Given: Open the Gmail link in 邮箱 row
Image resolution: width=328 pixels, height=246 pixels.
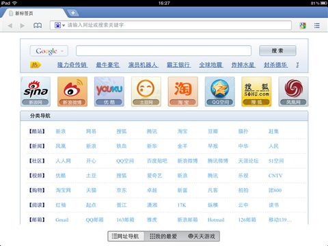Looking at the screenshot, I should coord(62,220).
